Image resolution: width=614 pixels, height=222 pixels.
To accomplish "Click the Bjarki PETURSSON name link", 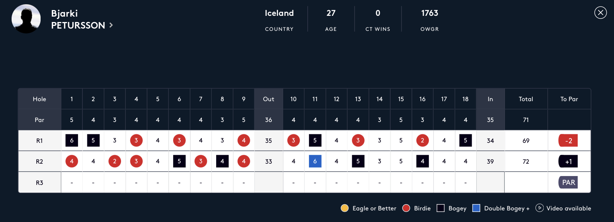I will point(78,19).
